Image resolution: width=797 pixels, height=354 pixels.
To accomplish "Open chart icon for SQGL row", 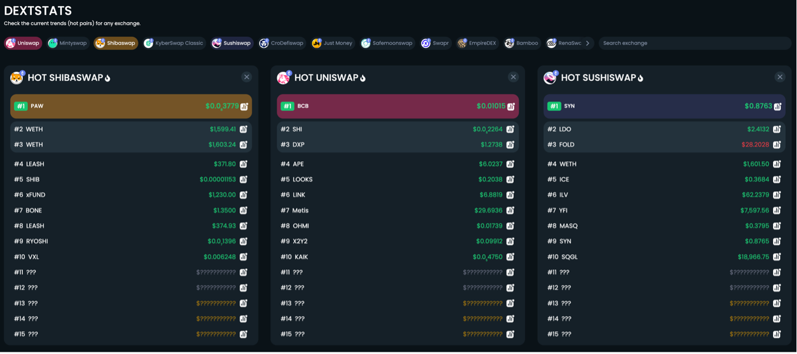I will tap(777, 257).
